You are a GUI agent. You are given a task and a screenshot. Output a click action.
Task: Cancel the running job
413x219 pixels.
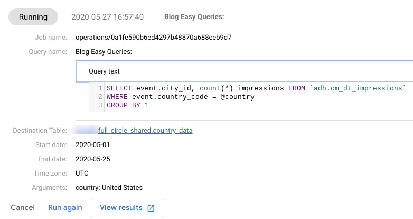[23, 207]
